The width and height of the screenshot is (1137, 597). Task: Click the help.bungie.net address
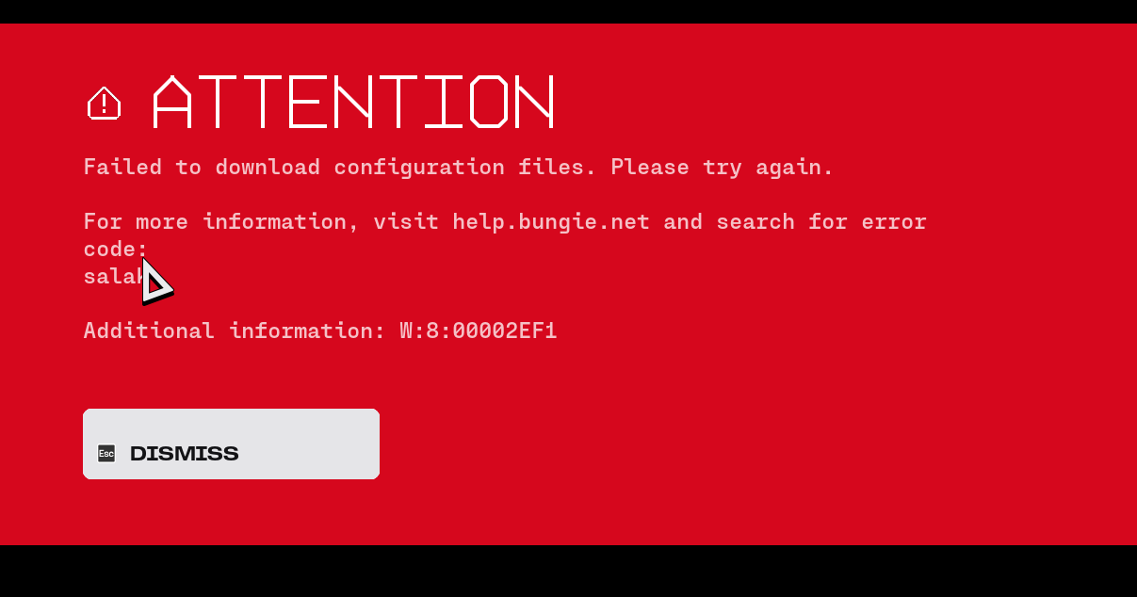click(551, 222)
